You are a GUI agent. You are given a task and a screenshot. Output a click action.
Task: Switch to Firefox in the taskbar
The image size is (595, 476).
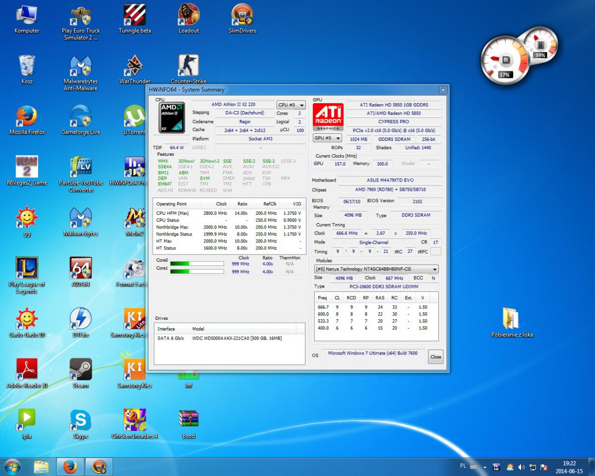(x=70, y=467)
